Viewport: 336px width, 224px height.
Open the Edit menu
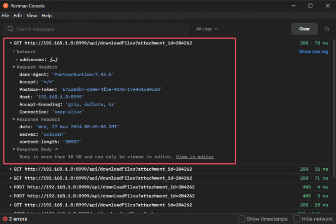pyautogui.click(x=18, y=16)
